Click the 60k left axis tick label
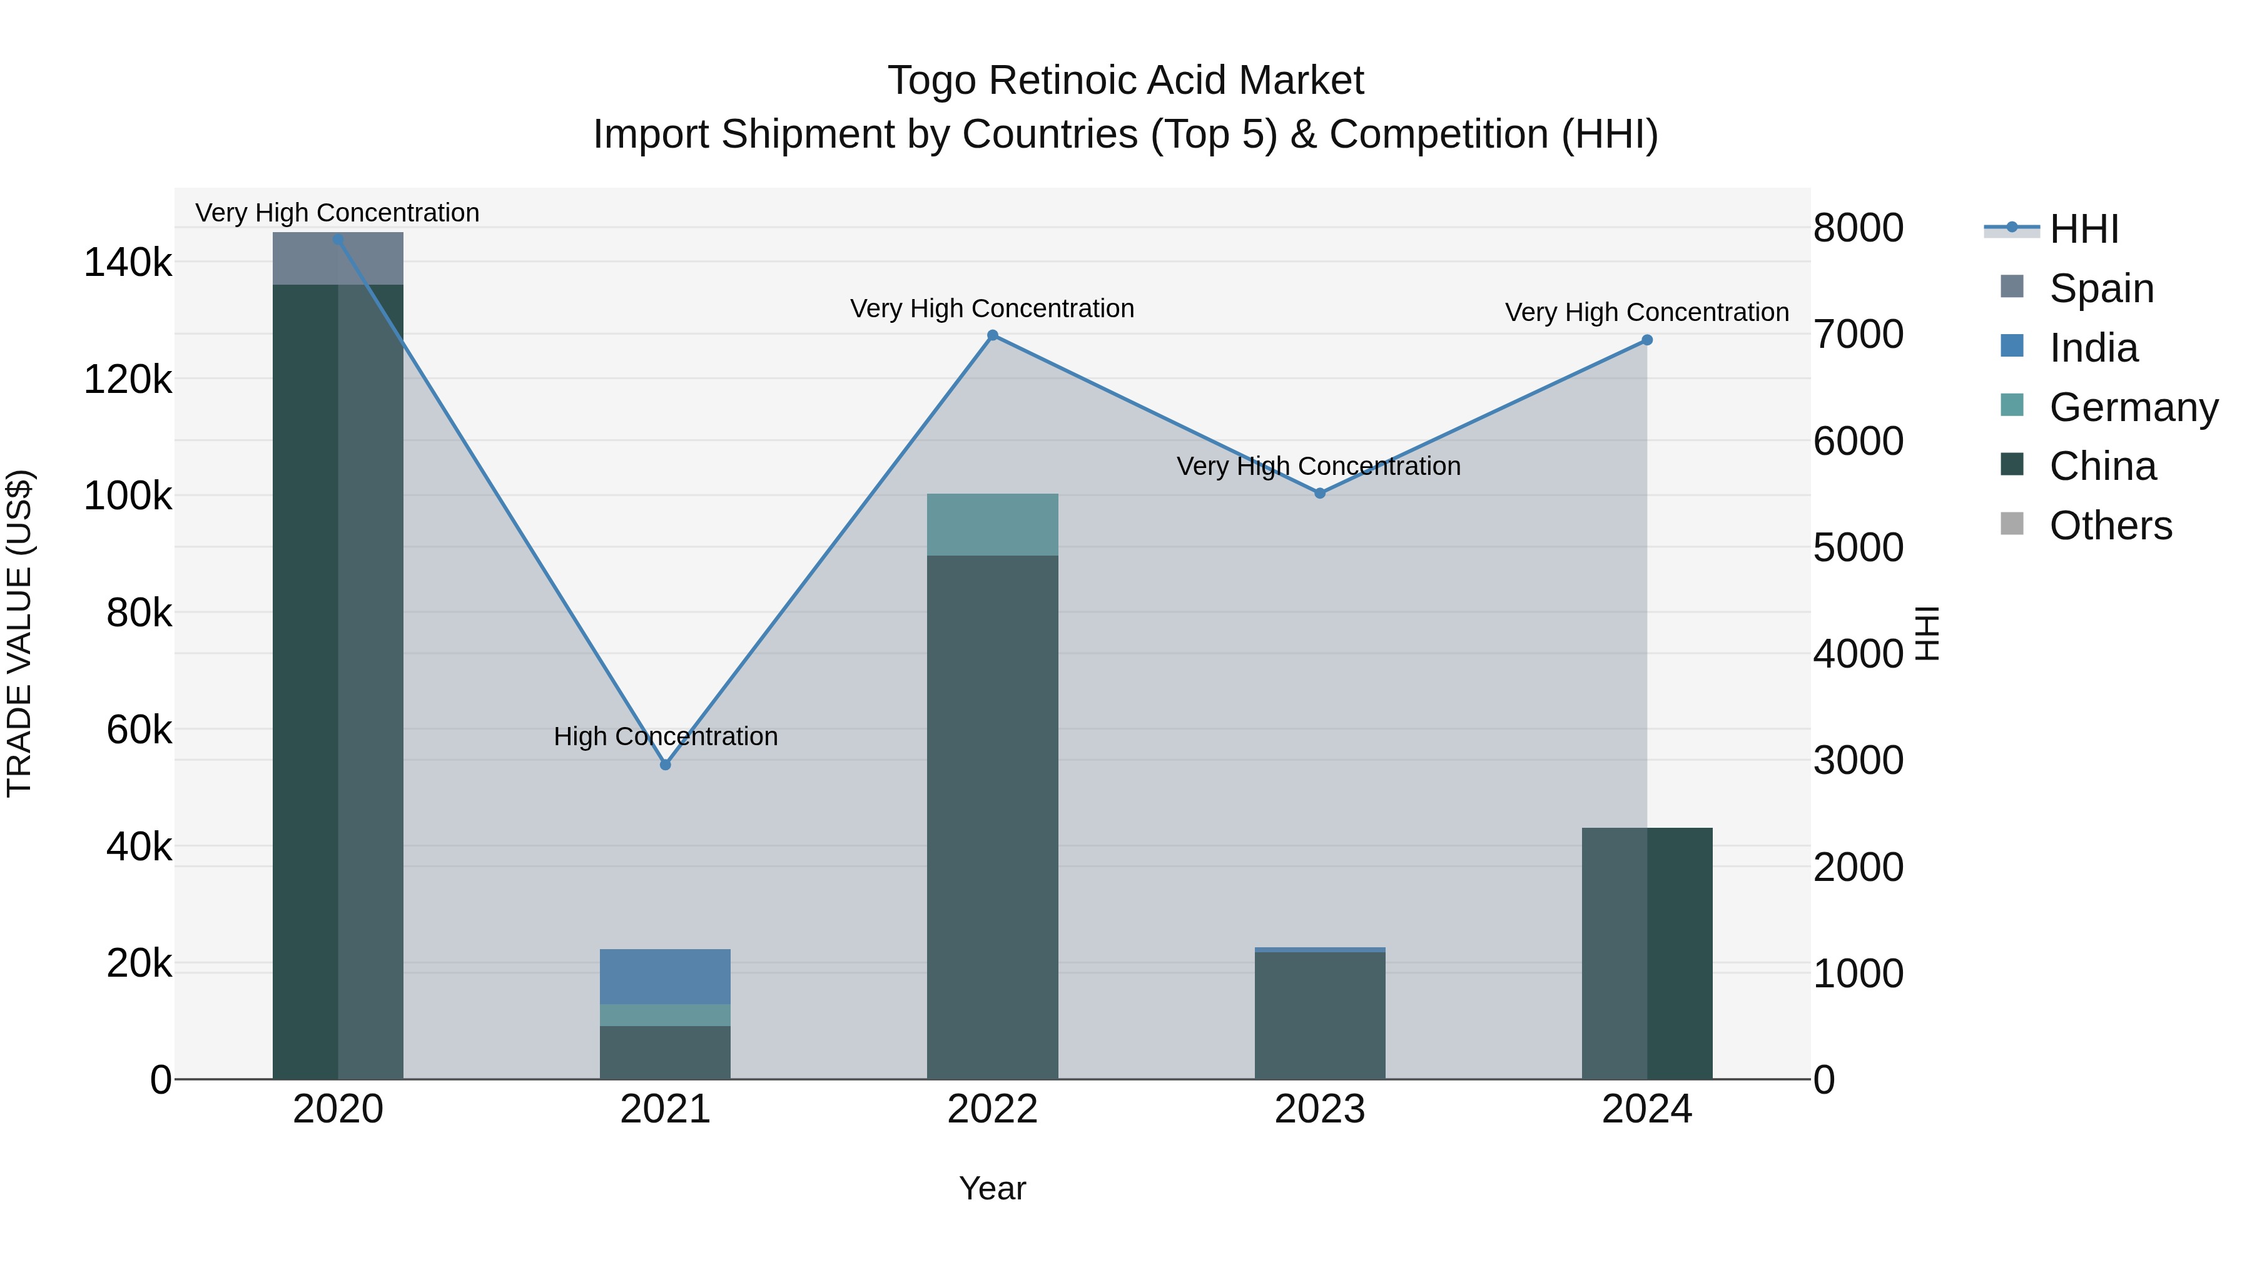Image resolution: width=2252 pixels, height=1267 pixels. (139, 730)
